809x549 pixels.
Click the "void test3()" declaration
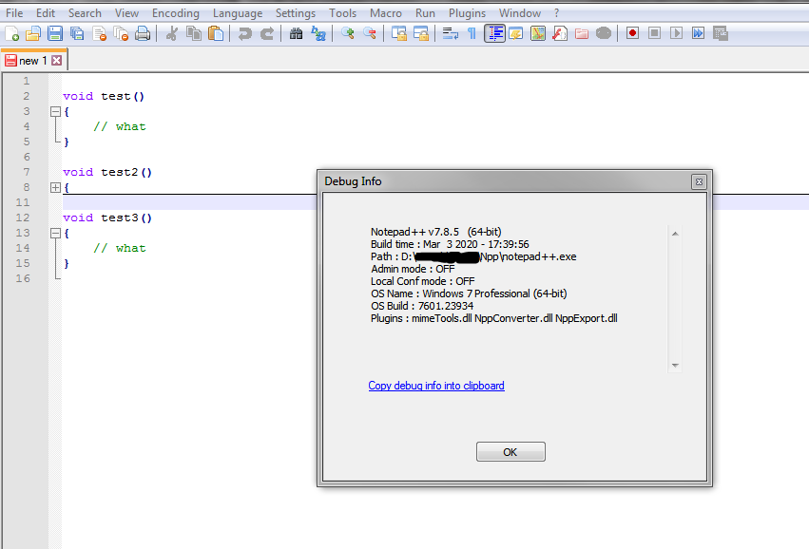point(107,218)
